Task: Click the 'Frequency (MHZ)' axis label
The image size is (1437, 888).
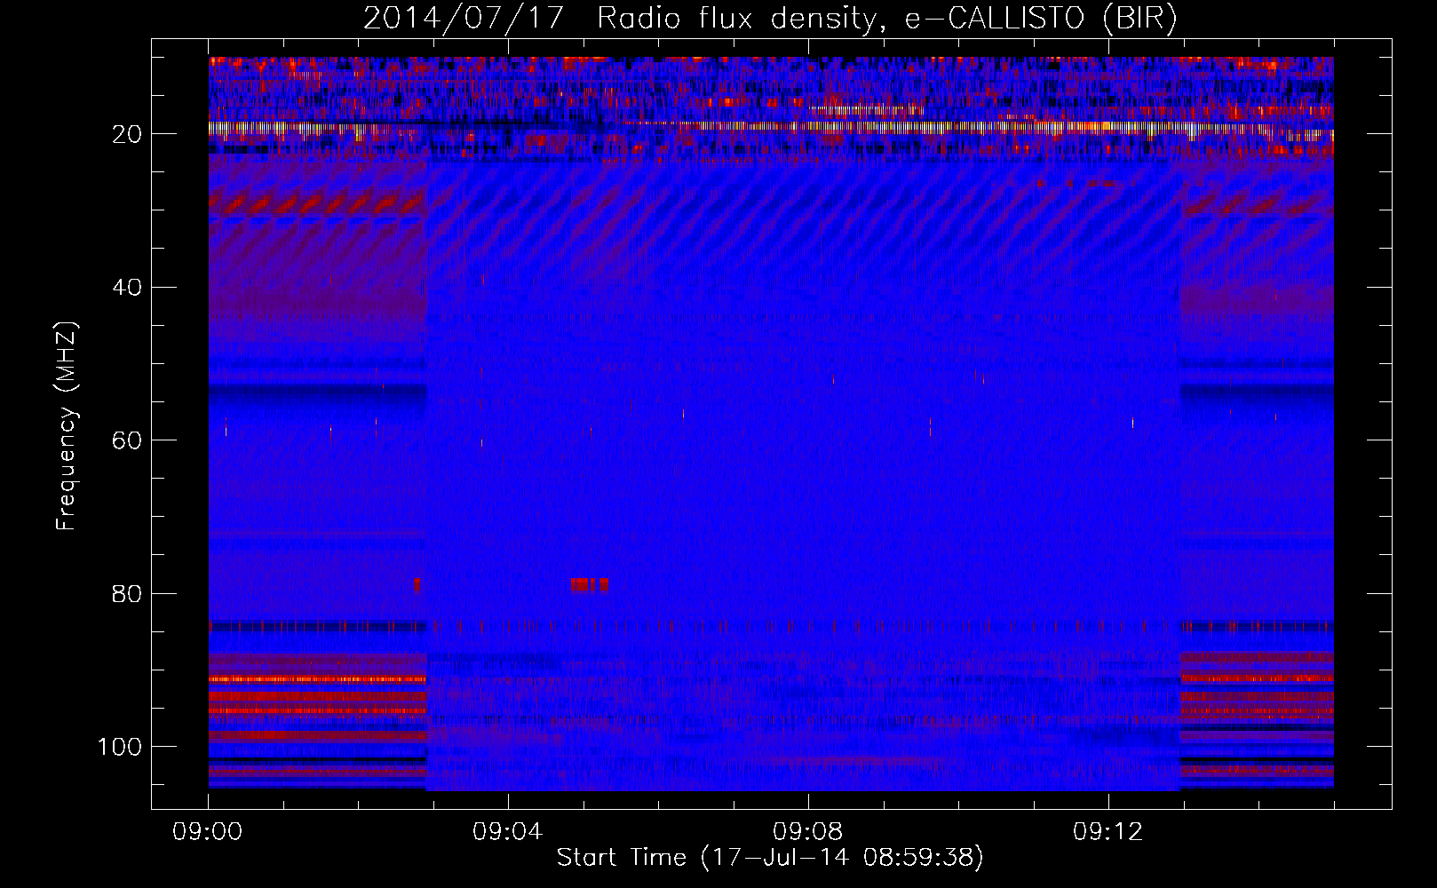Action: tap(67, 425)
